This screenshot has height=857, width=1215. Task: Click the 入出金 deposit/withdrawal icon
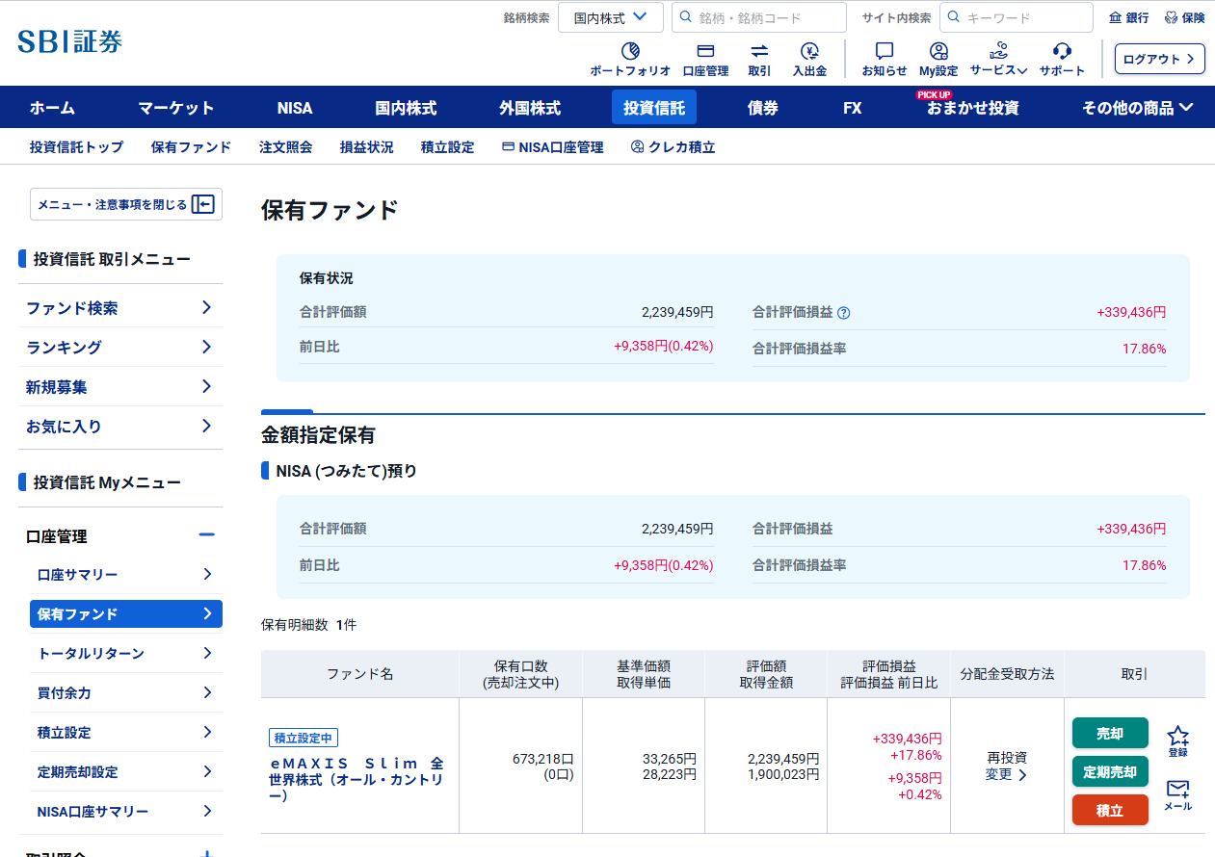click(809, 52)
